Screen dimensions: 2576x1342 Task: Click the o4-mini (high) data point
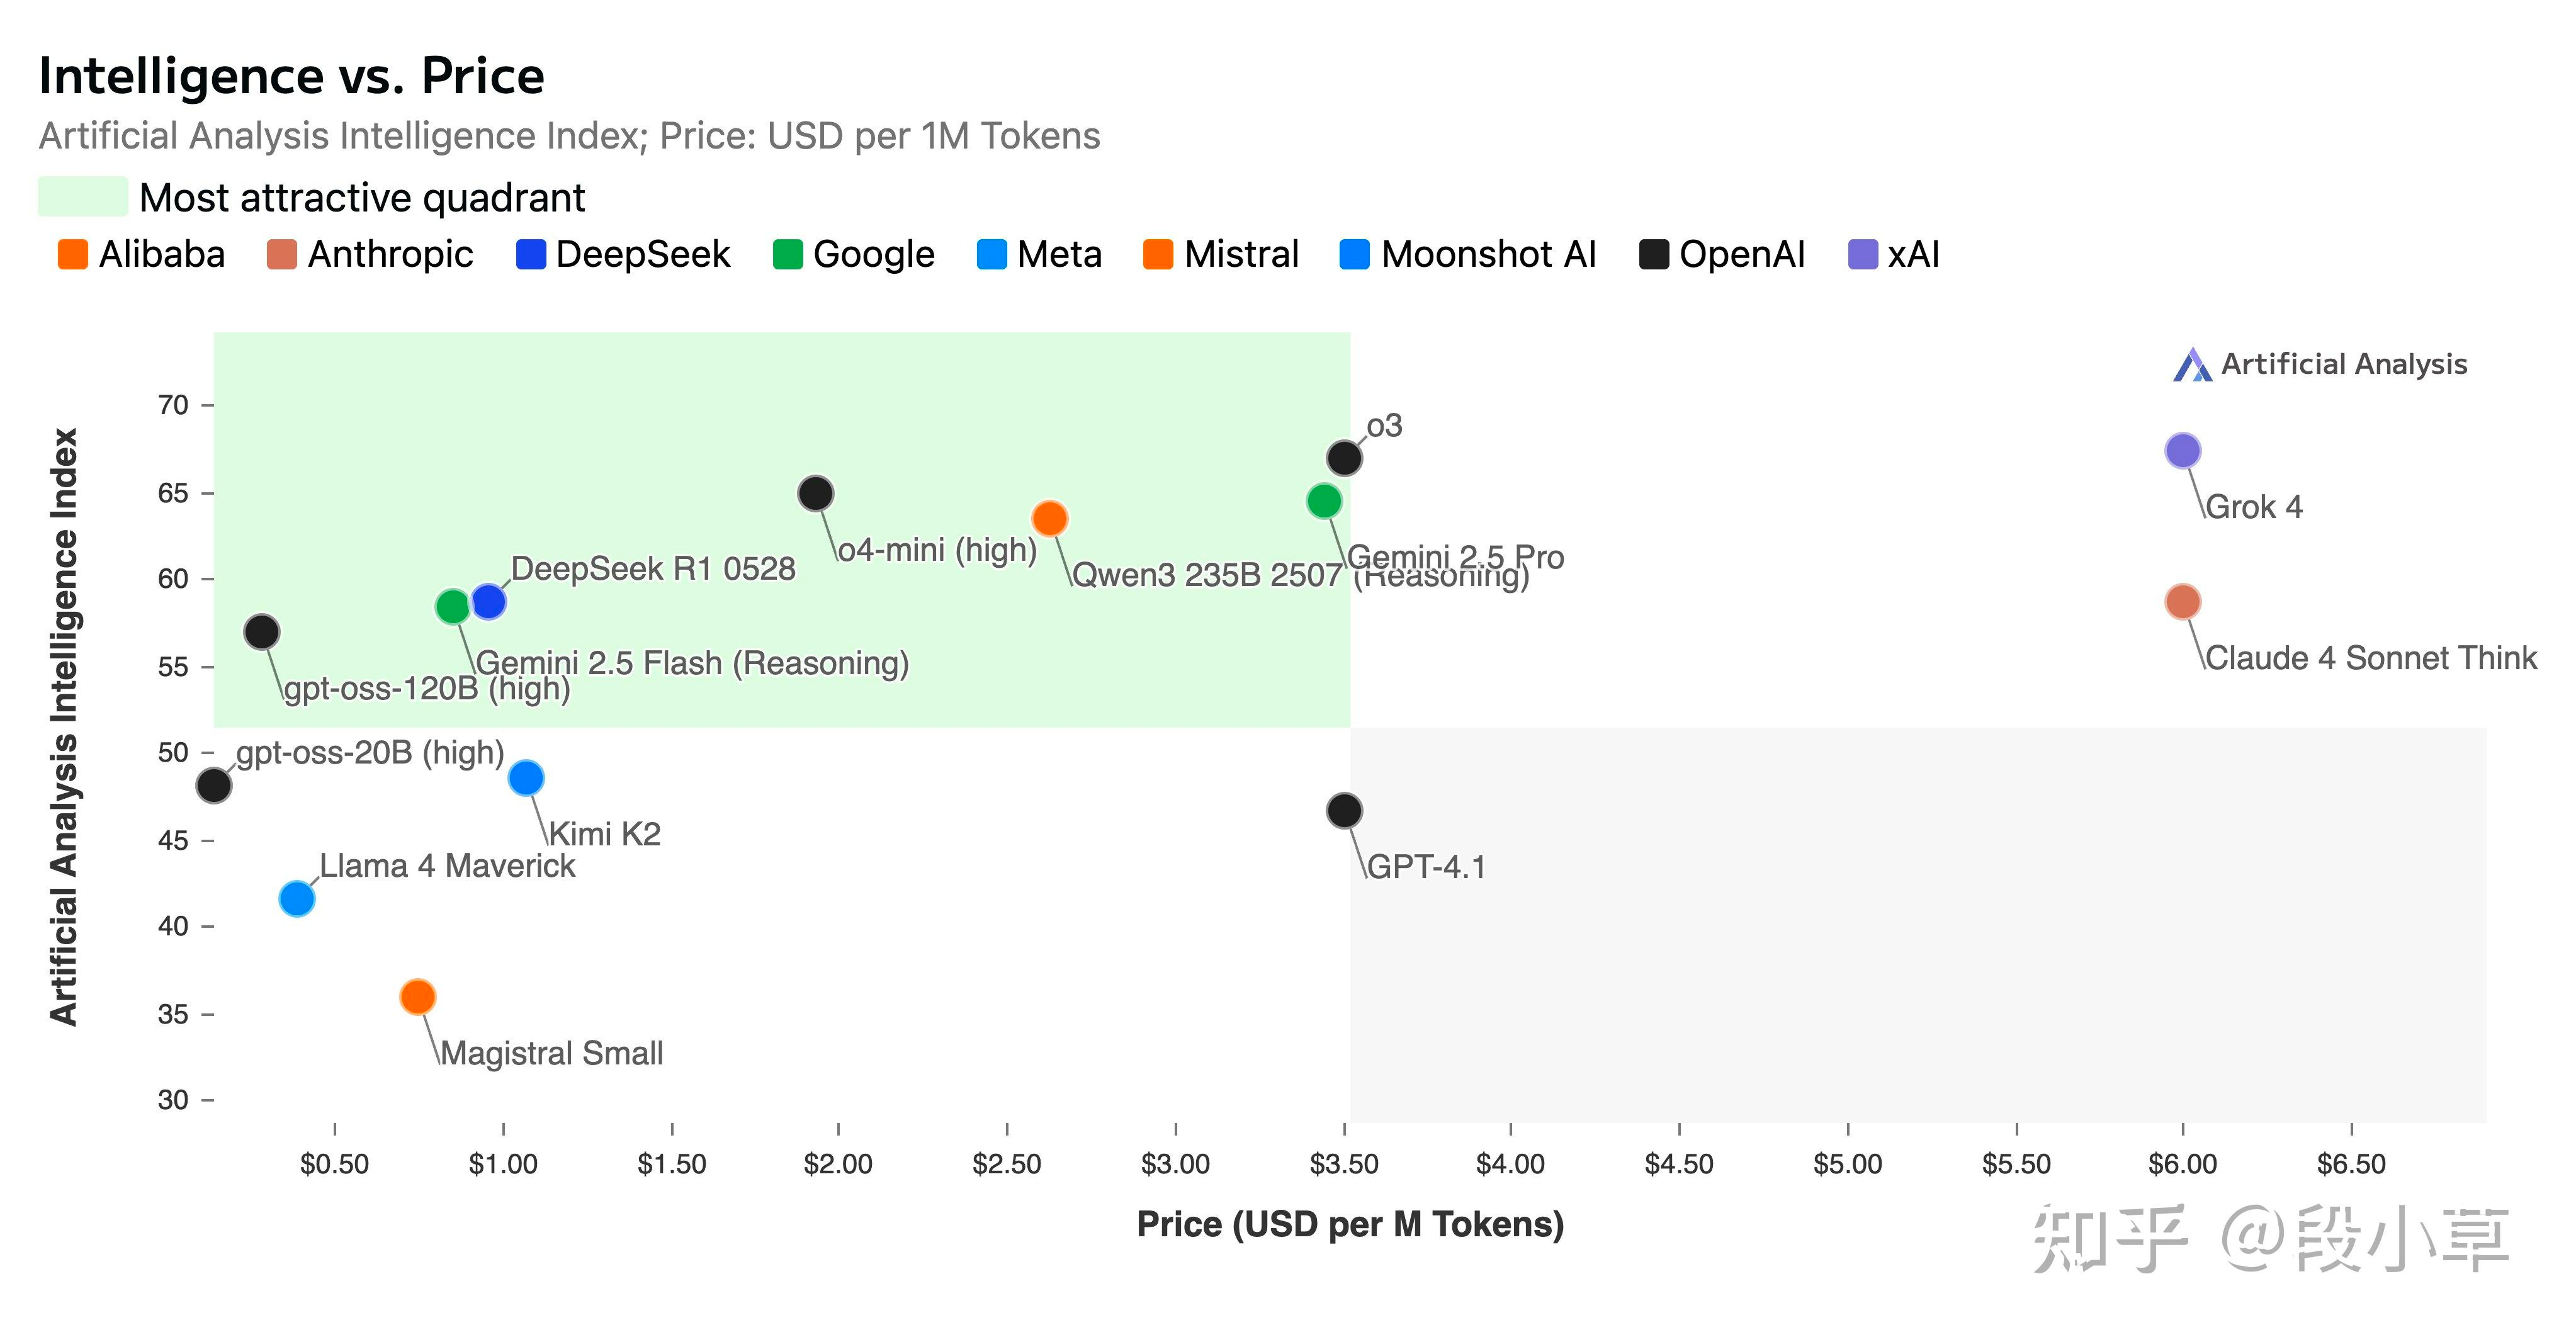816,493
